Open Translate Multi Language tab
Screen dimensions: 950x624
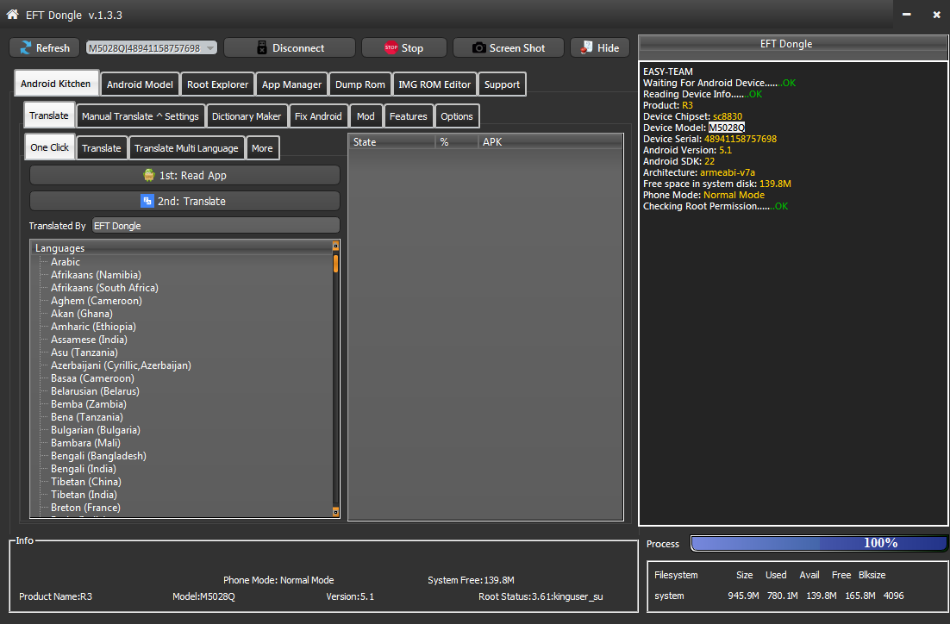click(x=186, y=148)
